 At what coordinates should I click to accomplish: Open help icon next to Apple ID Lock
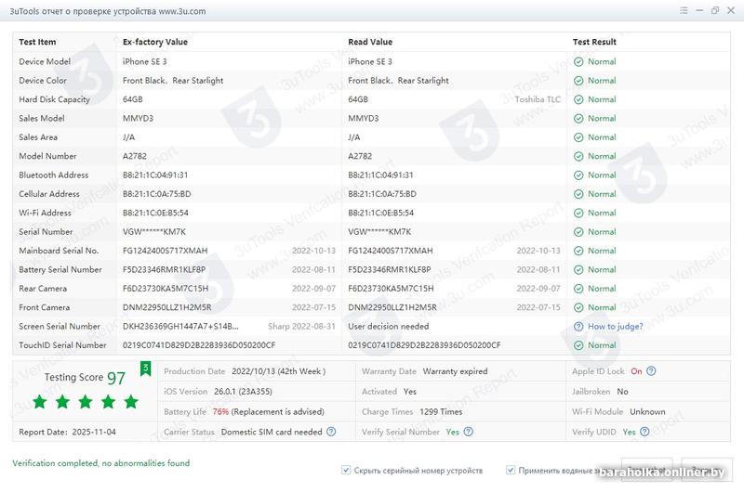pos(652,371)
